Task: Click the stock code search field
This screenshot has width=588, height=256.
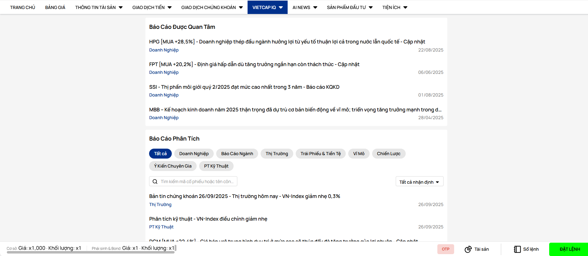Action: [x=197, y=182]
